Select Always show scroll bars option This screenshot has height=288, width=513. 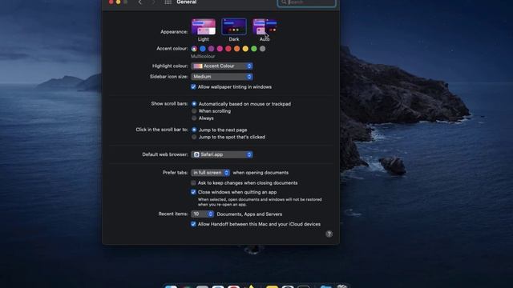[x=194, y=118]
